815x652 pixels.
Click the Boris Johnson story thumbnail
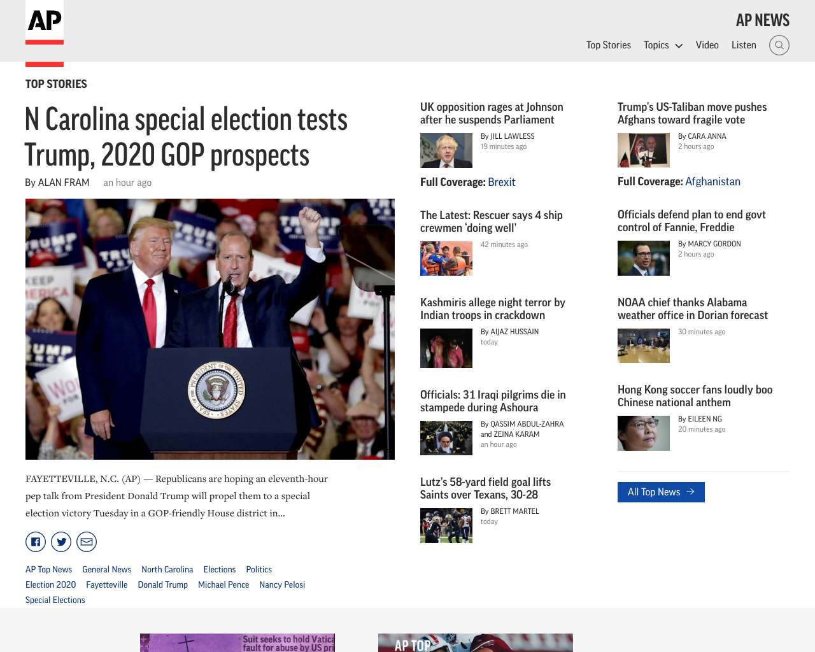pos(446,150)
